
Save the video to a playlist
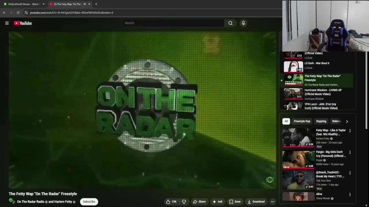pyautogui.click(x=235, y=202)
